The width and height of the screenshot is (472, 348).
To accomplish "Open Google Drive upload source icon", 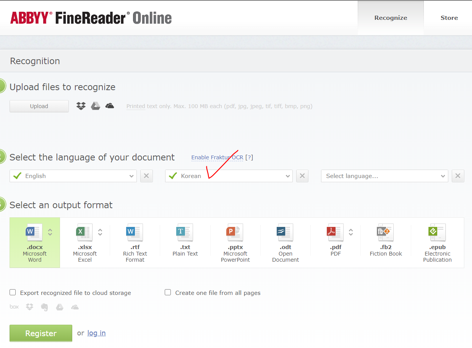I will (x=96, y=106).
